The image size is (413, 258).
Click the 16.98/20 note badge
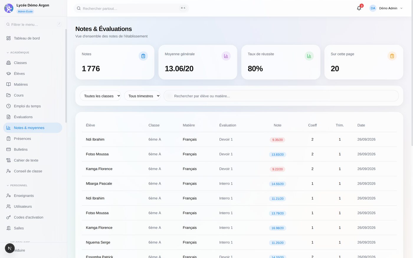(x=277, y=228)
